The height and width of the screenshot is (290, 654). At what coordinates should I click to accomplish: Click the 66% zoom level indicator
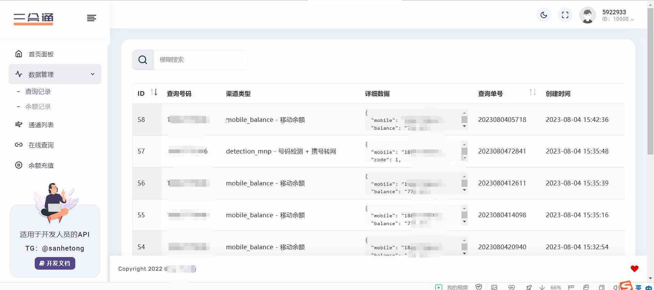pos(556,287)
